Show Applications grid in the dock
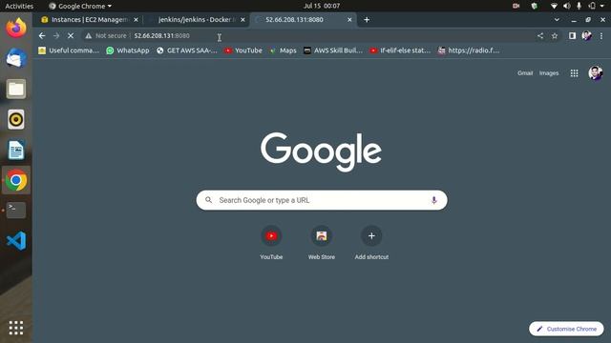This screenshot has width=611, height=343. coord(16,328)
